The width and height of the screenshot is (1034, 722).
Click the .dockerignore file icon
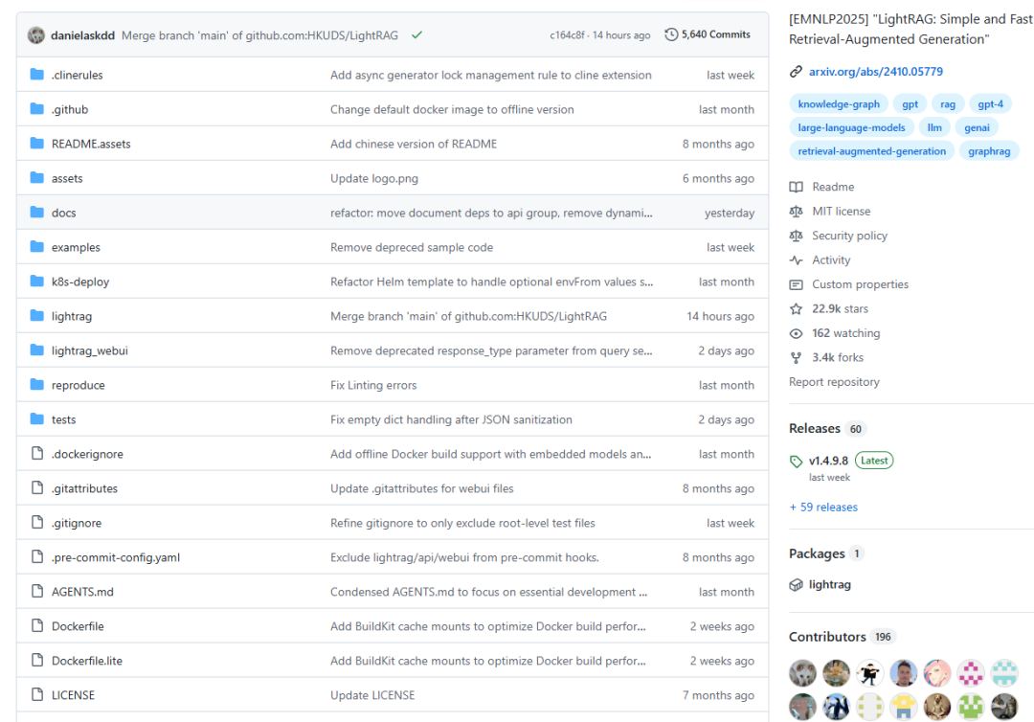(x=37, y=453)
